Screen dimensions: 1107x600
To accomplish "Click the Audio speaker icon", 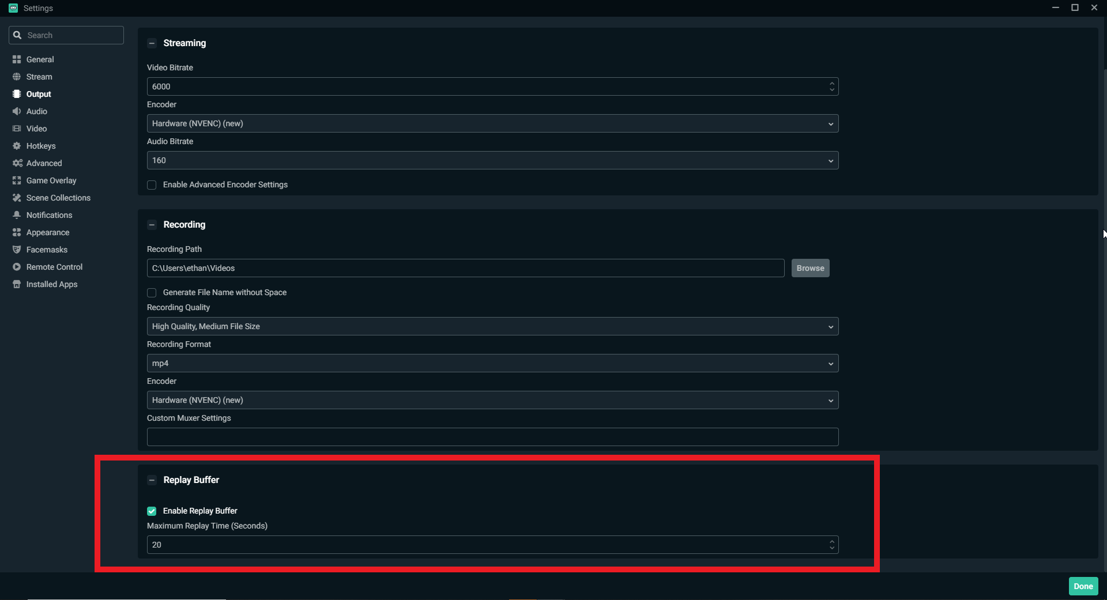I will click(17, 111).
